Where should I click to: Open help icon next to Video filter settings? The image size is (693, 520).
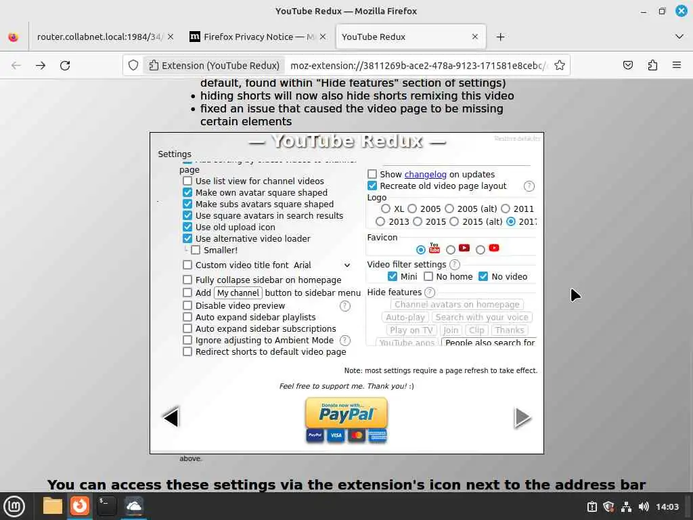coord(454,265)
